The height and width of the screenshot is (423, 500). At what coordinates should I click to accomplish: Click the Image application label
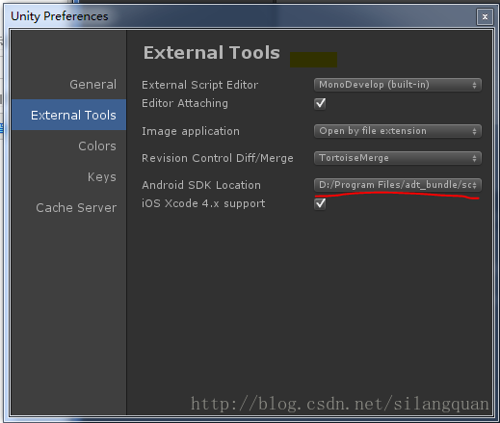click(191, 131)
